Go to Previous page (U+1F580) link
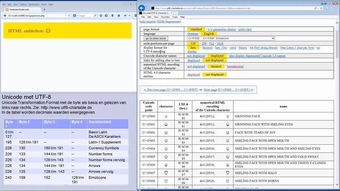The image size is (340, 191). point(171,90)
